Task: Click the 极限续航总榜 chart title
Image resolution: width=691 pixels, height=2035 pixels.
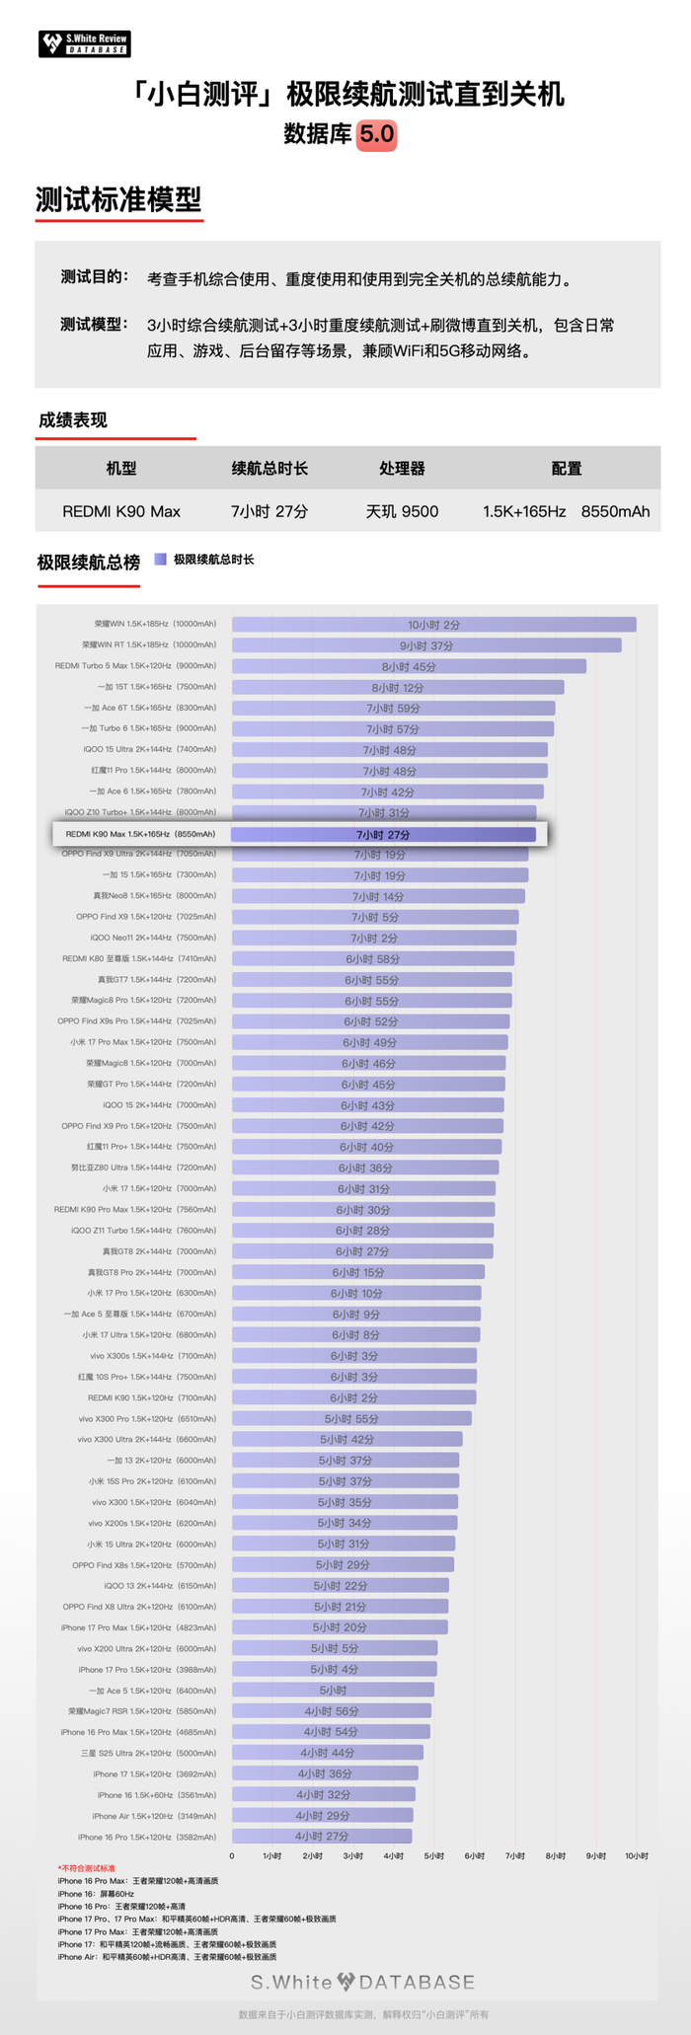Action: pyautogui.click(x=88, y=563)
